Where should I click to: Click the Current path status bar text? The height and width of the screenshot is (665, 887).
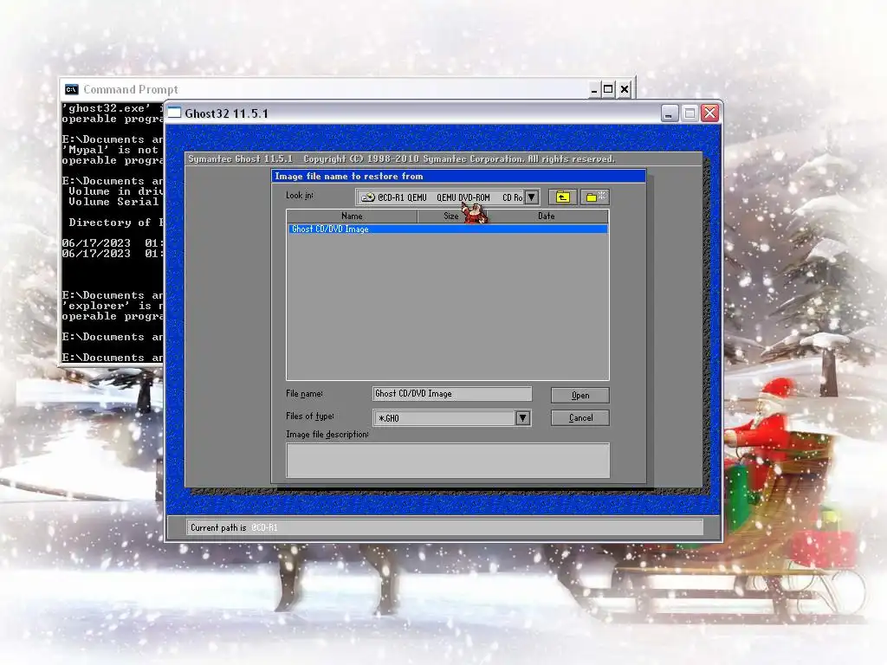click(x=234, y=527)
